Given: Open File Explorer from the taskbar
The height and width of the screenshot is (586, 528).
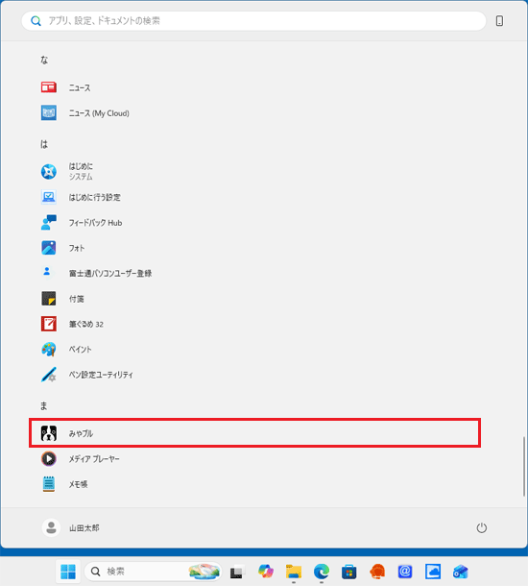Looking at the screenshot, I should coord(294,571).
